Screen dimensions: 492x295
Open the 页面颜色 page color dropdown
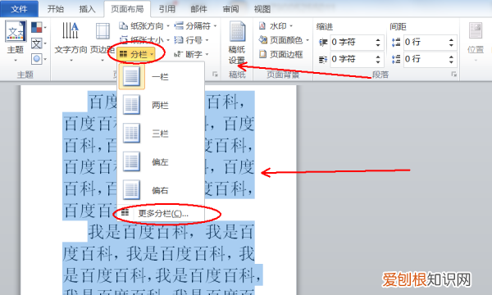coord(284,40)
